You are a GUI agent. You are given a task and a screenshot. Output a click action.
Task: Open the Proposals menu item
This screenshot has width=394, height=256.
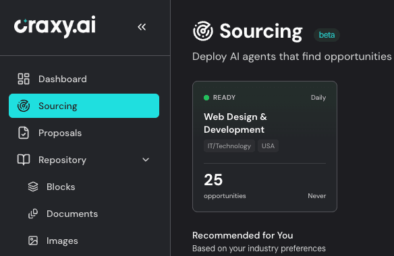[84, 133]
